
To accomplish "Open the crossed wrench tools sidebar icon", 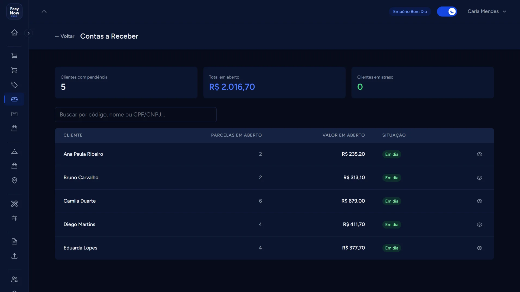I will tap(14, 204).
